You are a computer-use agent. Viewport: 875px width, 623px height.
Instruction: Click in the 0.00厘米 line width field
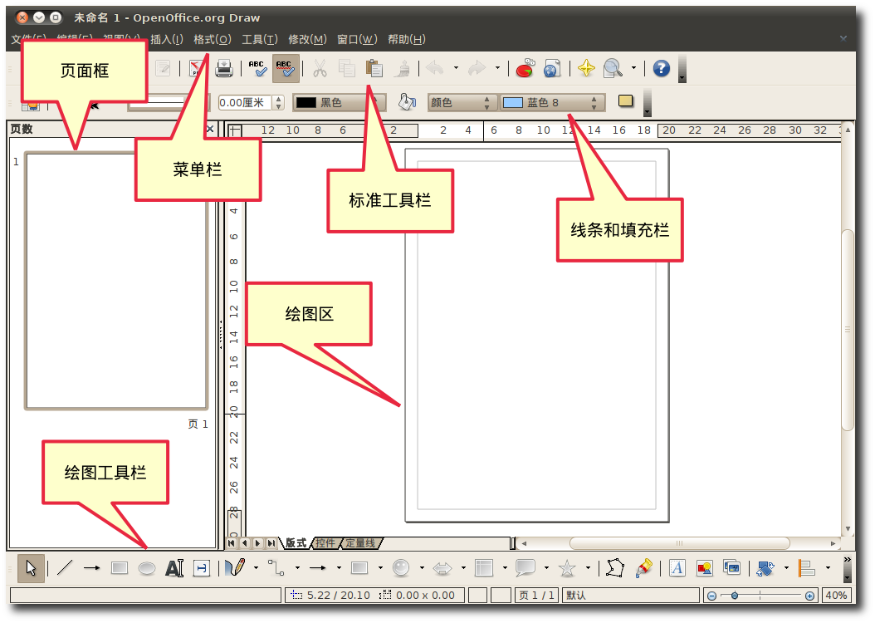tap(244, 103)
